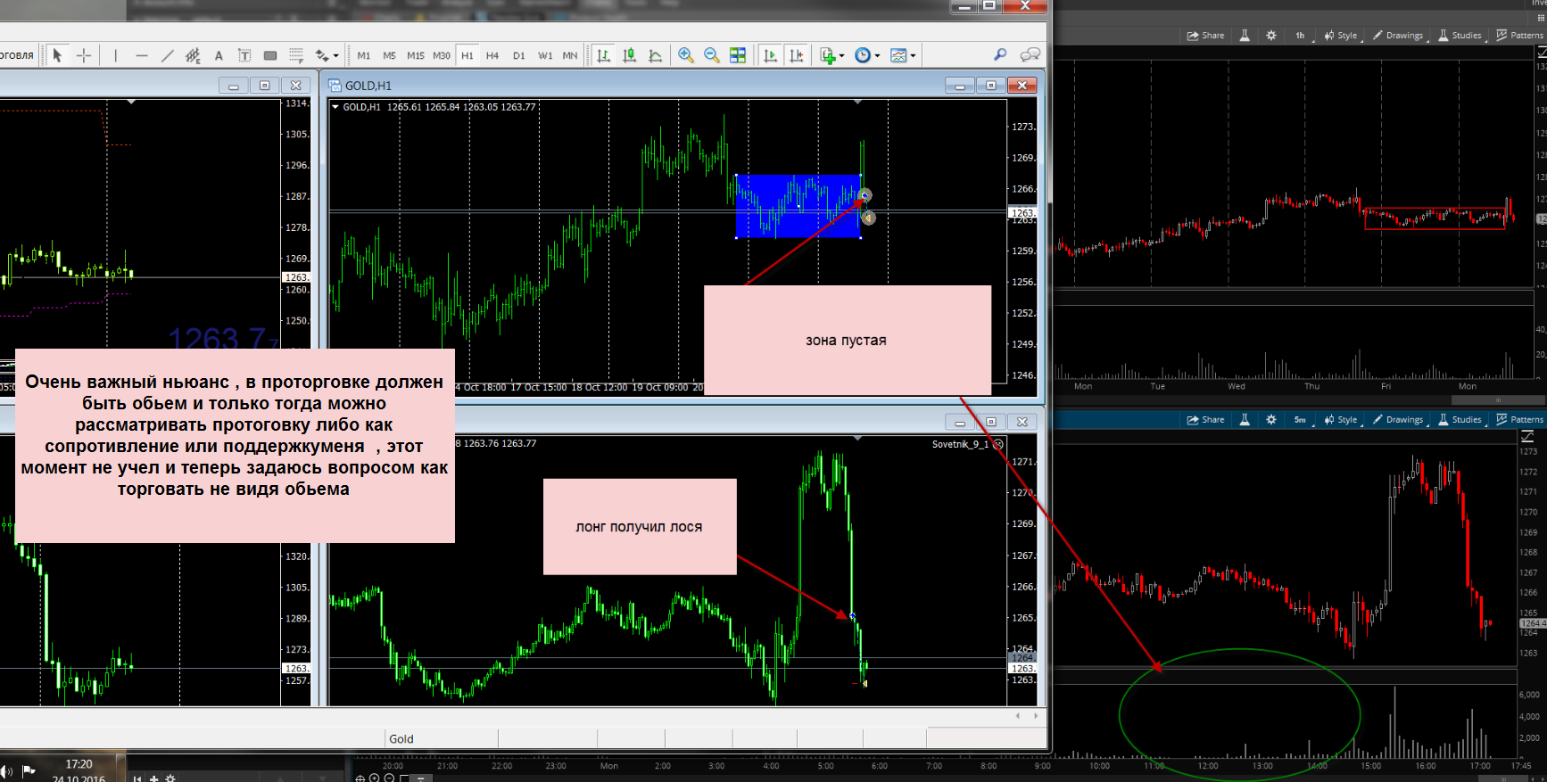The width and height of the screenshot is (1547, 782).
Task: Open the search magnifier in MetaTrader
Action: pyautogui.click(x=1000, y=55)
